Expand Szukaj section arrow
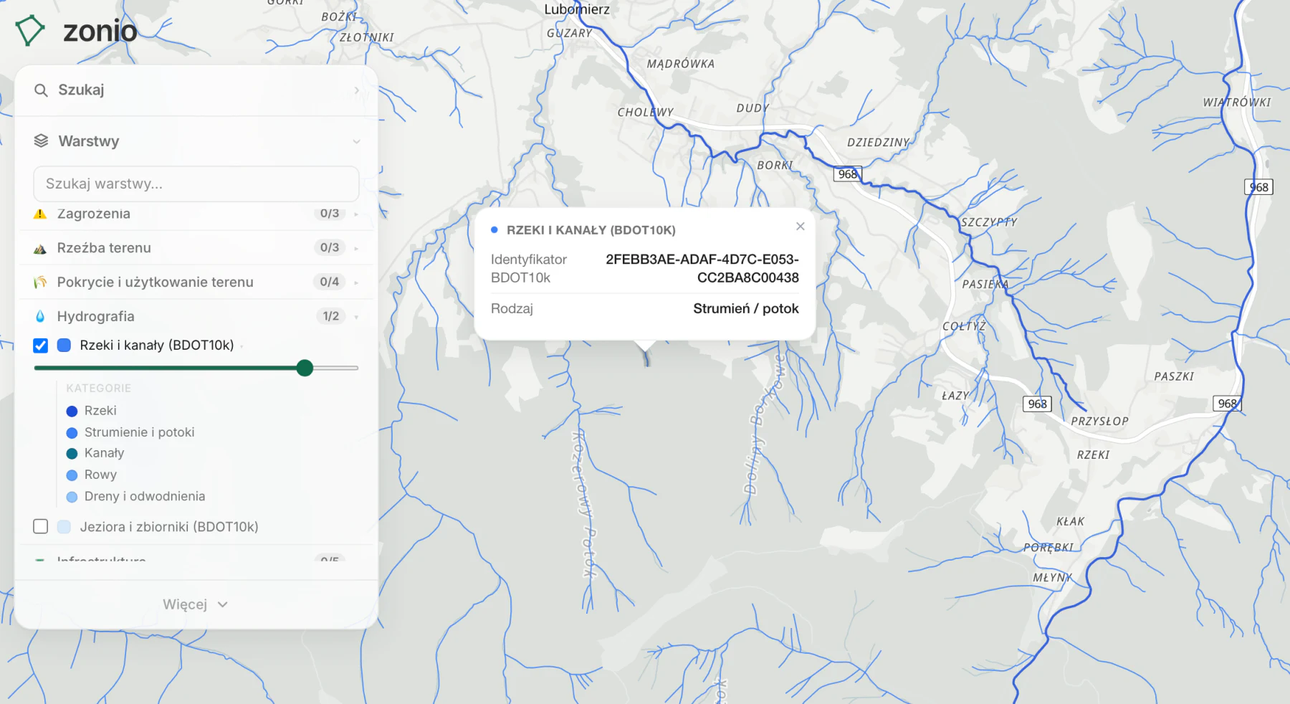The height and width of the screenshot is (704, 1290). point(356,90)
